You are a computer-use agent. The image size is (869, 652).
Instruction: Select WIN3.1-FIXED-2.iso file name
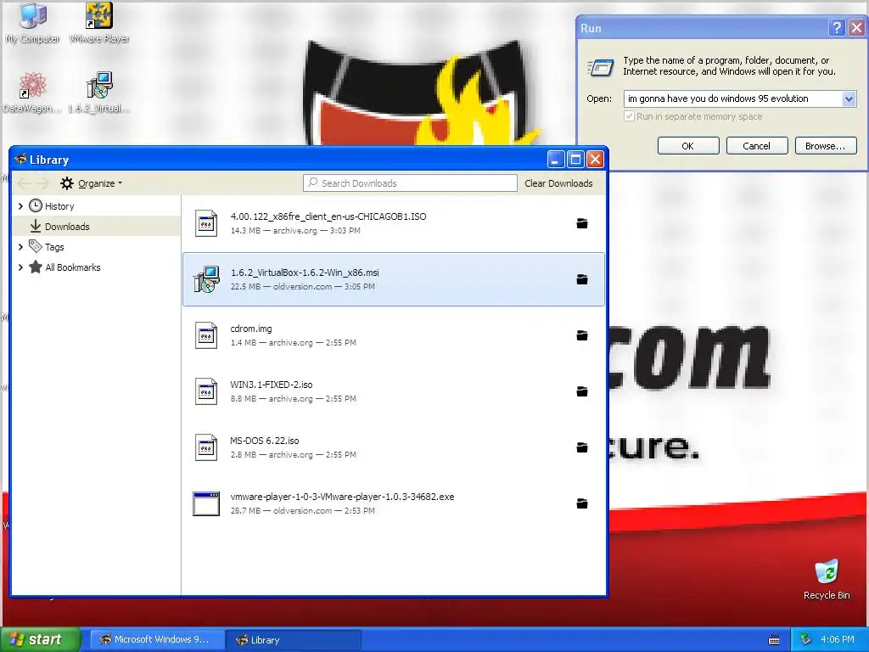272,385
